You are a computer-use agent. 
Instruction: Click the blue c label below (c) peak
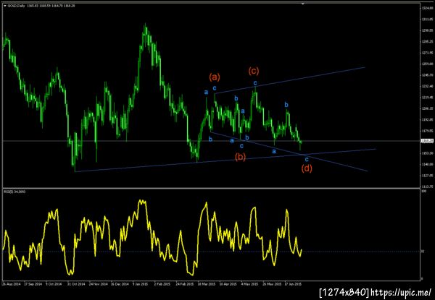click(x=255, y=82)
